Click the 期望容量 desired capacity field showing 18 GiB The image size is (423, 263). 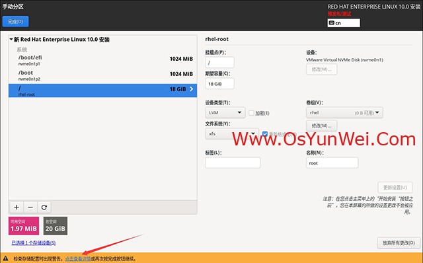[219, 84]
